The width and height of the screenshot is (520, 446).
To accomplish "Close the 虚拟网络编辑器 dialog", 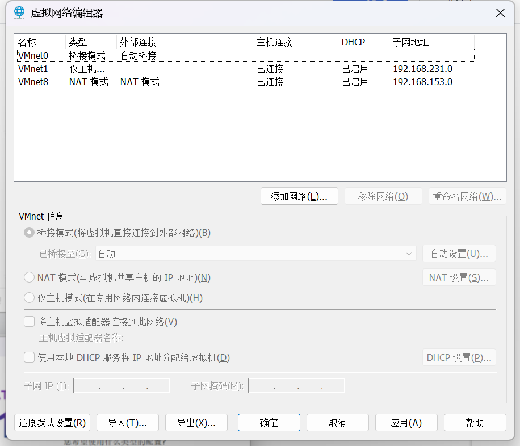I will (500, 13).
